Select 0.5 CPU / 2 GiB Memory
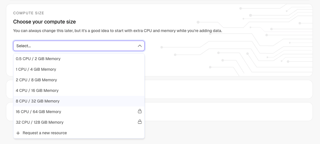This screenshot has height=144, width=320. click(38, 59)
